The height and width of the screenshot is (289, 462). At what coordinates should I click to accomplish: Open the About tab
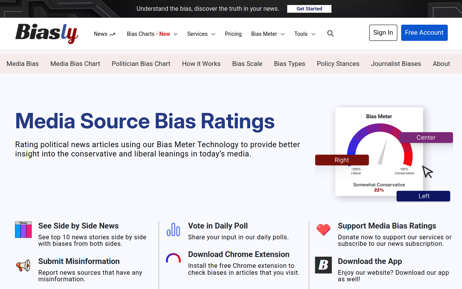click(441, 64)
